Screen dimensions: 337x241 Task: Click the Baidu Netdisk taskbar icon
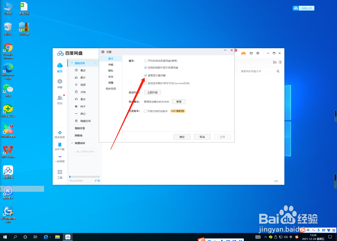tap(68, 237)
